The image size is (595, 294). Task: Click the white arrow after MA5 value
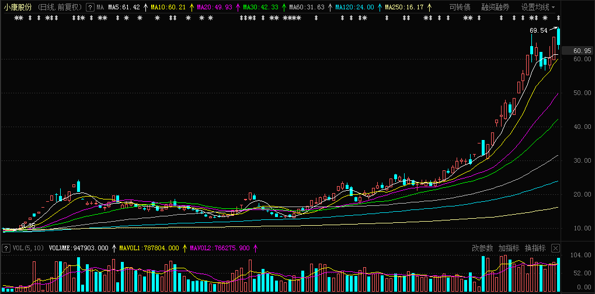point(145,8)
